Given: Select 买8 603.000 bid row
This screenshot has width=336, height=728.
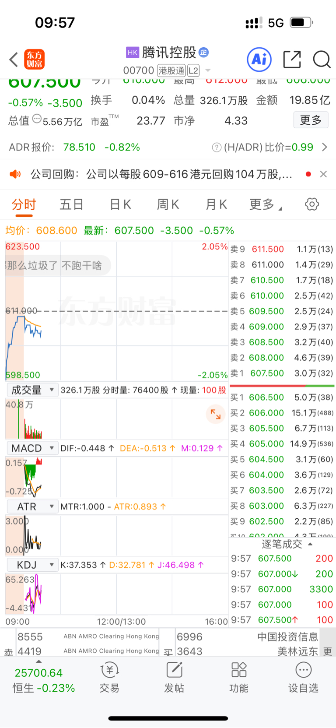Looking at the screenshot, I should click(282, 506).
